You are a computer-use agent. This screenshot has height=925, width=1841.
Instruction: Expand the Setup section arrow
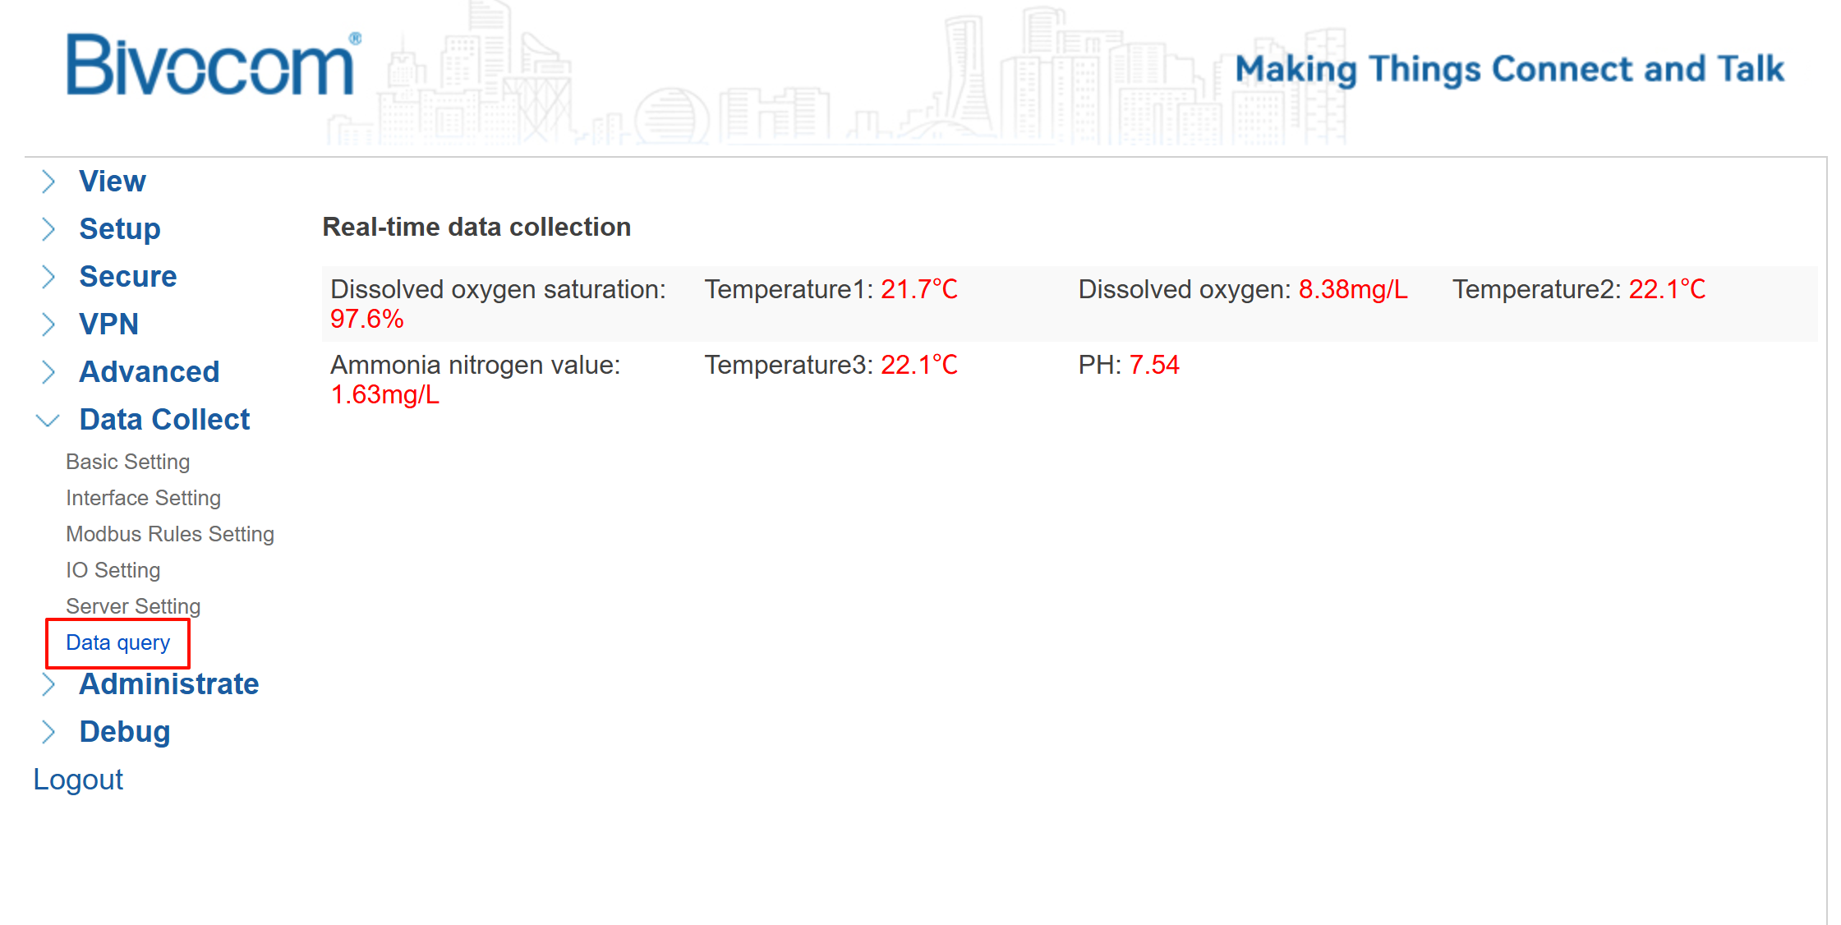pos(48,229)
